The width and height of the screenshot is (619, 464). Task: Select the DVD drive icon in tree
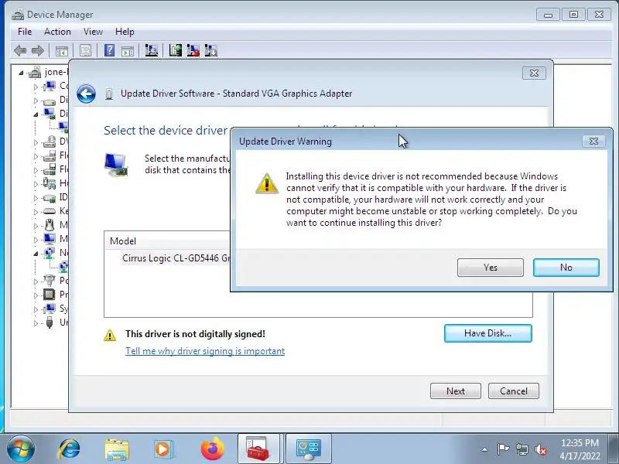50,142
